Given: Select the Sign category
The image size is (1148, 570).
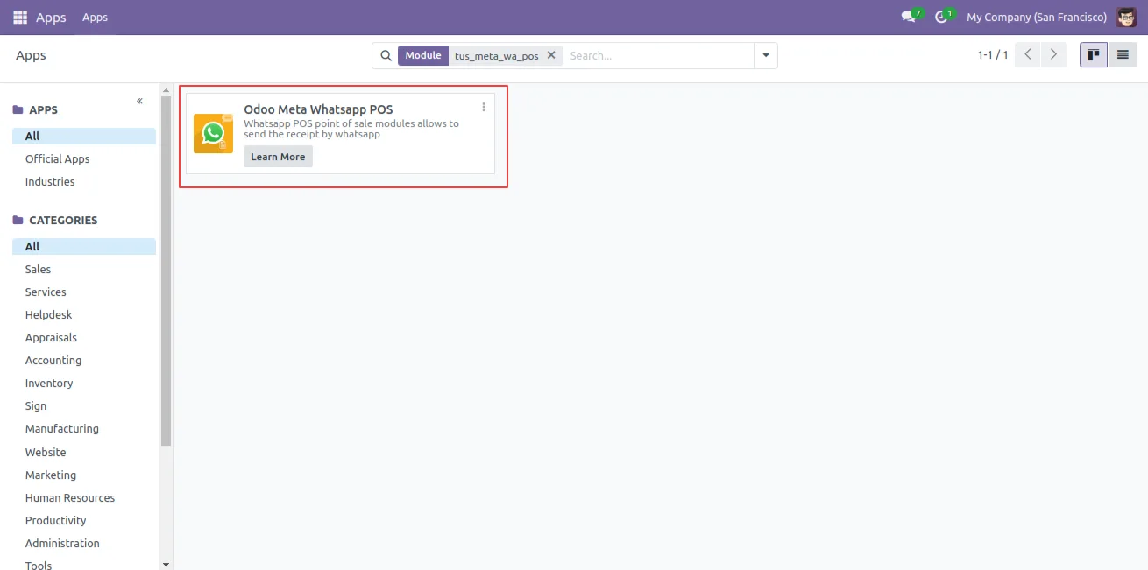Looking at the screenshot, I should click(x=84, y=405).
